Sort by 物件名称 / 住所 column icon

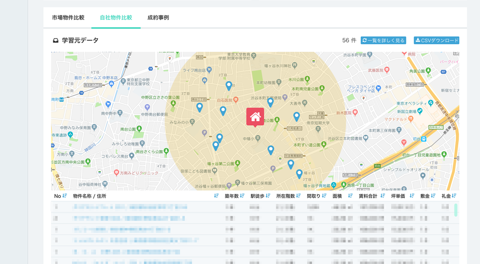216,196
